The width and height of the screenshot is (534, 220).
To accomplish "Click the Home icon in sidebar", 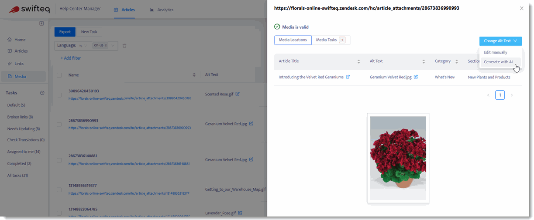I will coord(10,40).
